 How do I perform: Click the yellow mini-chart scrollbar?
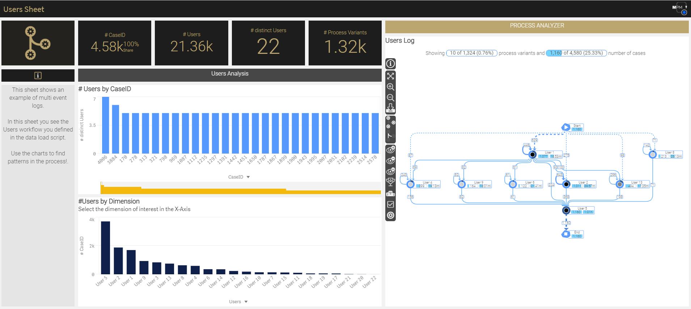pos(241,188)
